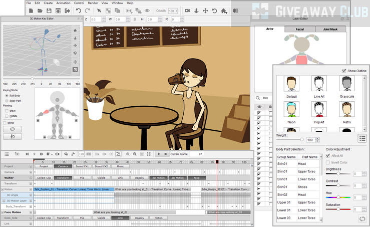Close the Project track with its small box button
This screenshot has width=370, height=227.
(31, 166)
